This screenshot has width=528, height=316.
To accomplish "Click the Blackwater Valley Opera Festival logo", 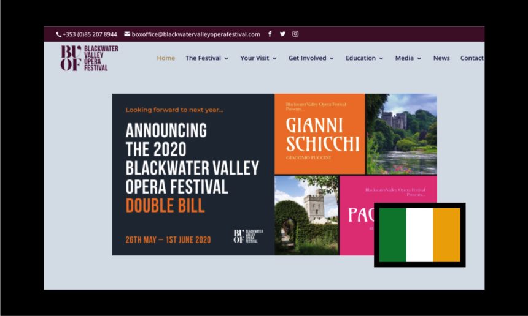I will point(89,58).
